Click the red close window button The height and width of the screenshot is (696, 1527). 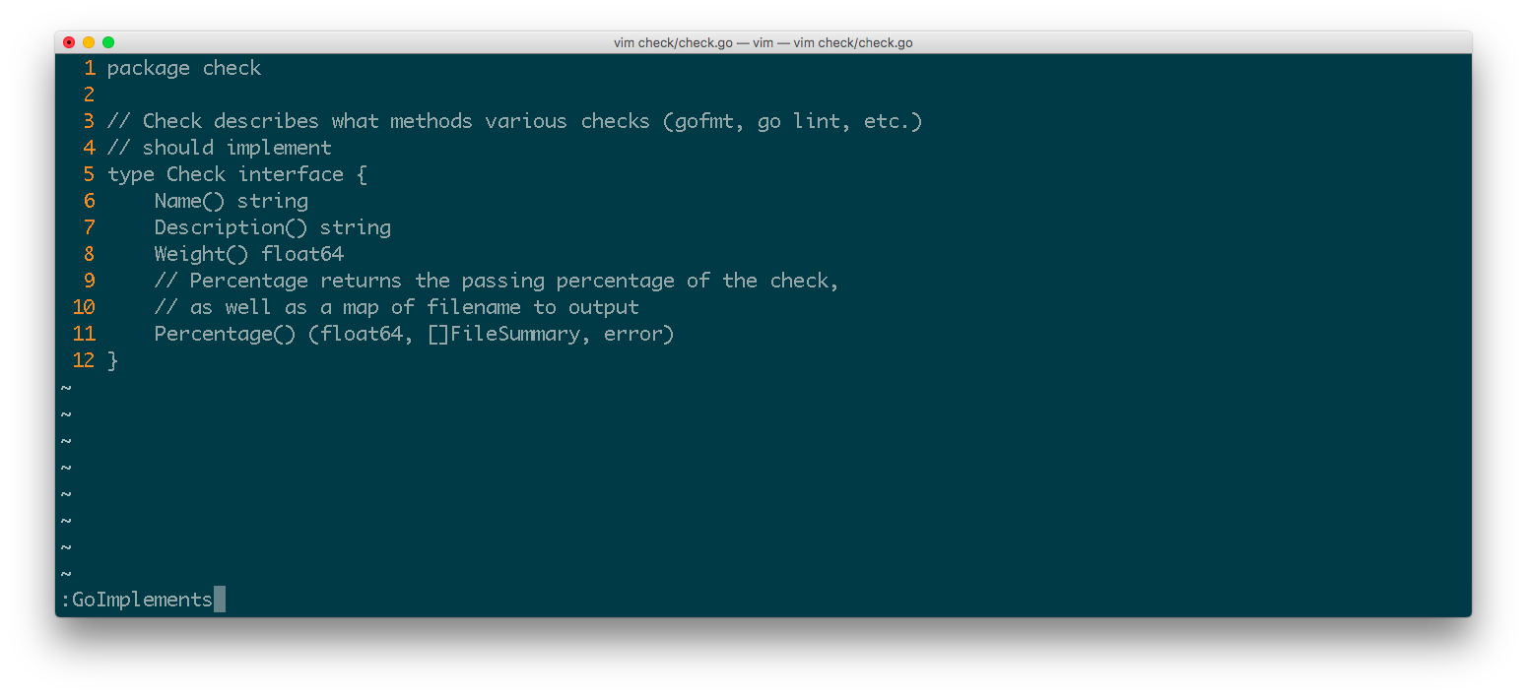(x=69, y=42)
